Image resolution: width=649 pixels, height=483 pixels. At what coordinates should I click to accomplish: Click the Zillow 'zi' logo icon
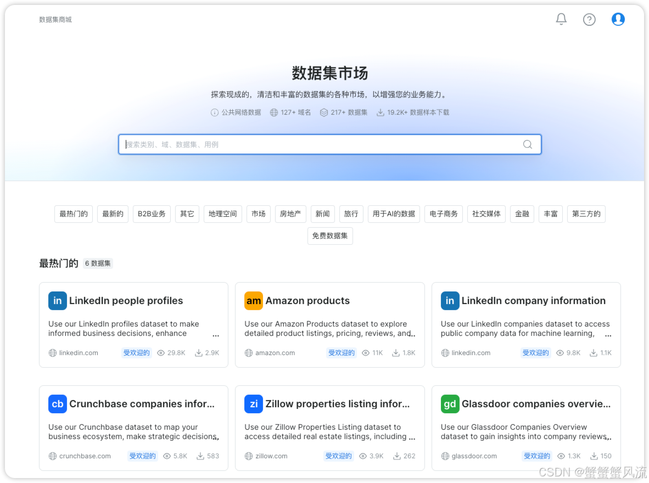[x=253, y=404]
